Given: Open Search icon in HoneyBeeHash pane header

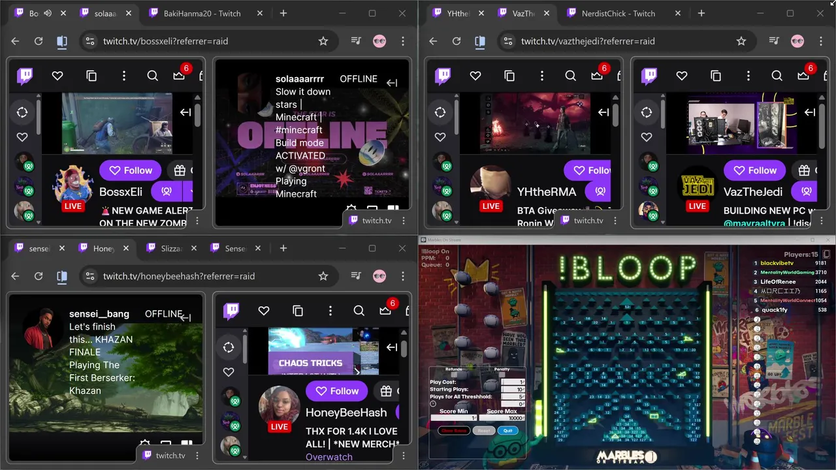Looking at the screenshot, I should tap(359, 311).
